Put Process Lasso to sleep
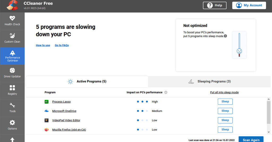272x142 pixels. point(225,102)
